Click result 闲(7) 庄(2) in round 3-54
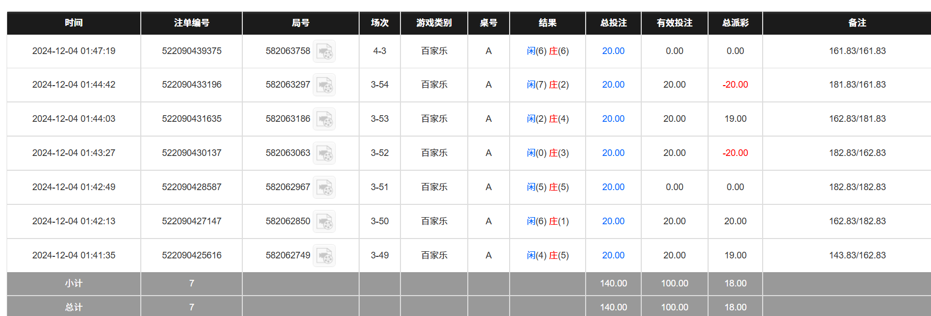The height and width of the screenshot is (316, 931). tap(547, 85)
